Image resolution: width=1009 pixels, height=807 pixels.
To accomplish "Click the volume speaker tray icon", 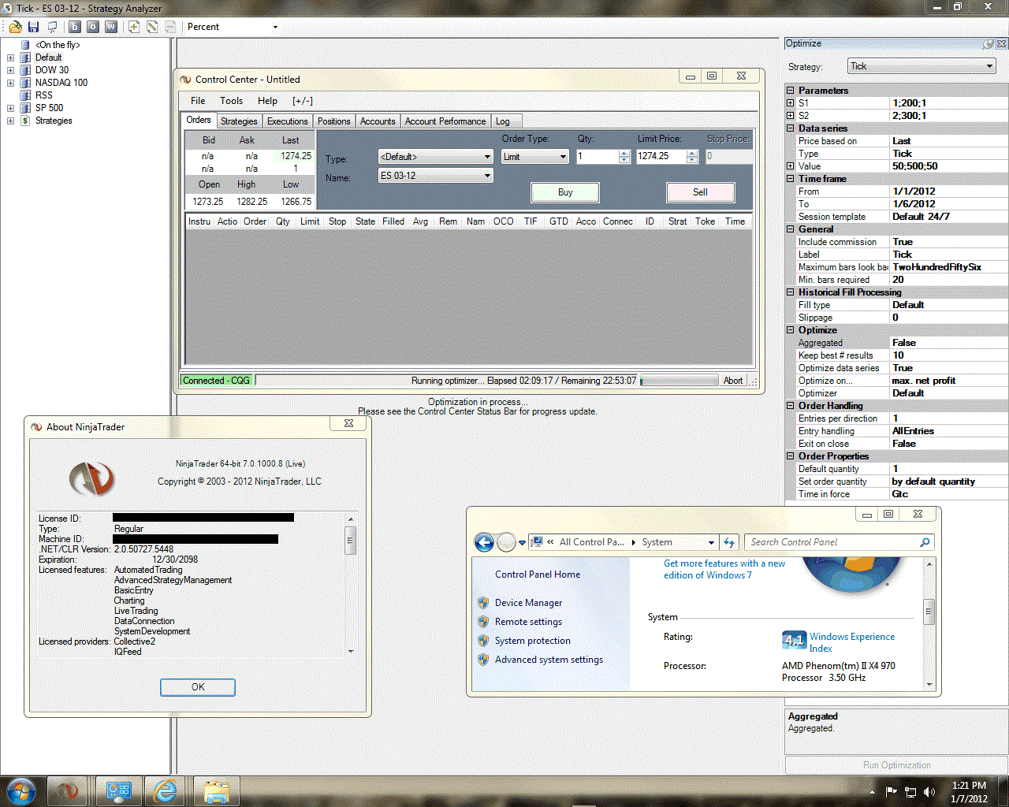I will coord(929,792).
